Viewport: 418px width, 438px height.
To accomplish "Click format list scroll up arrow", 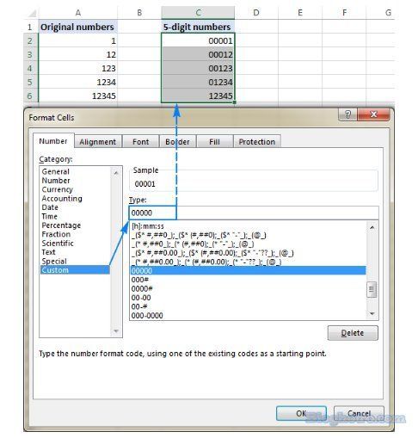I will (x=372, y=227).
